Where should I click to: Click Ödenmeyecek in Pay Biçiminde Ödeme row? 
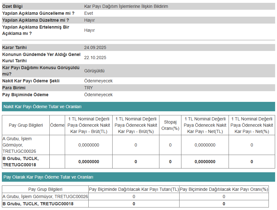98,95
